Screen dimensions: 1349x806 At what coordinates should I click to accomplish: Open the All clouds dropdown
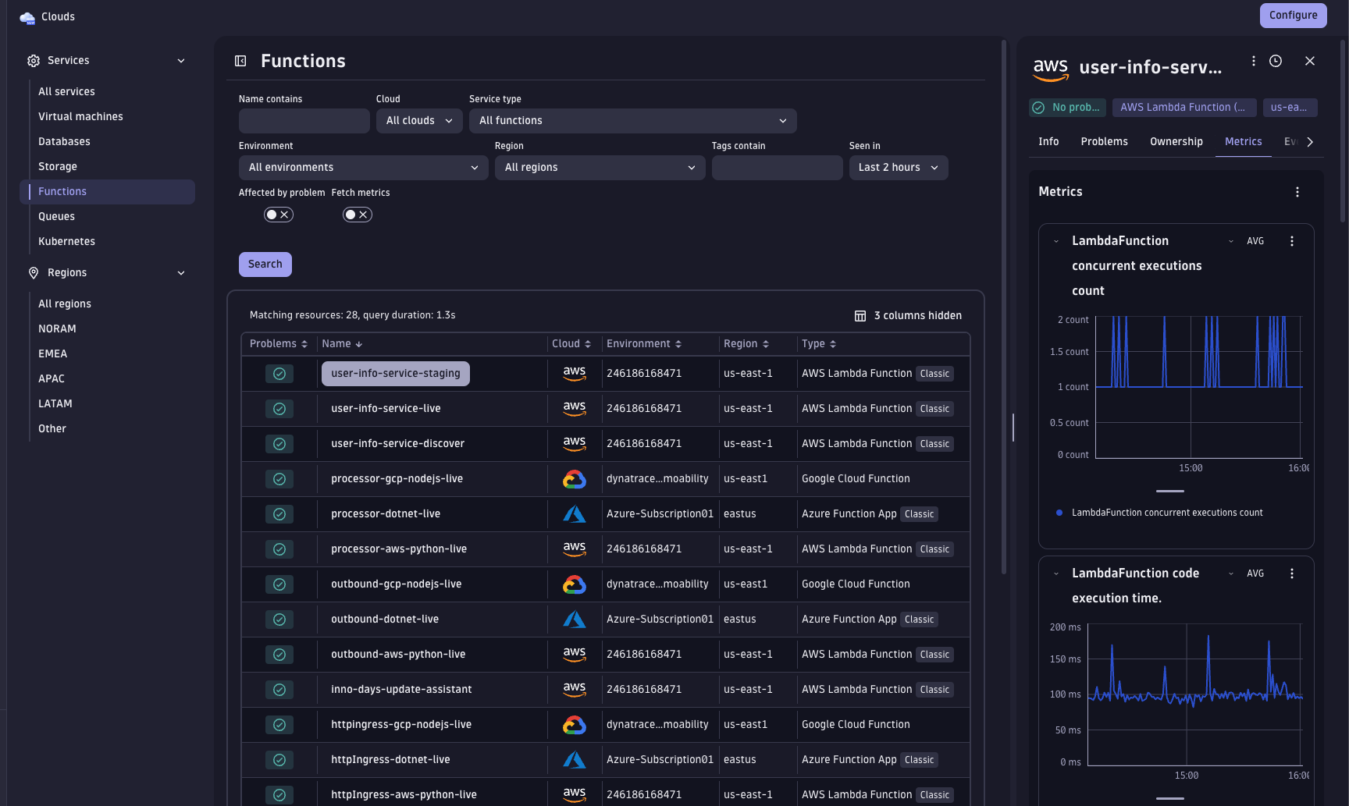point(418,120)
